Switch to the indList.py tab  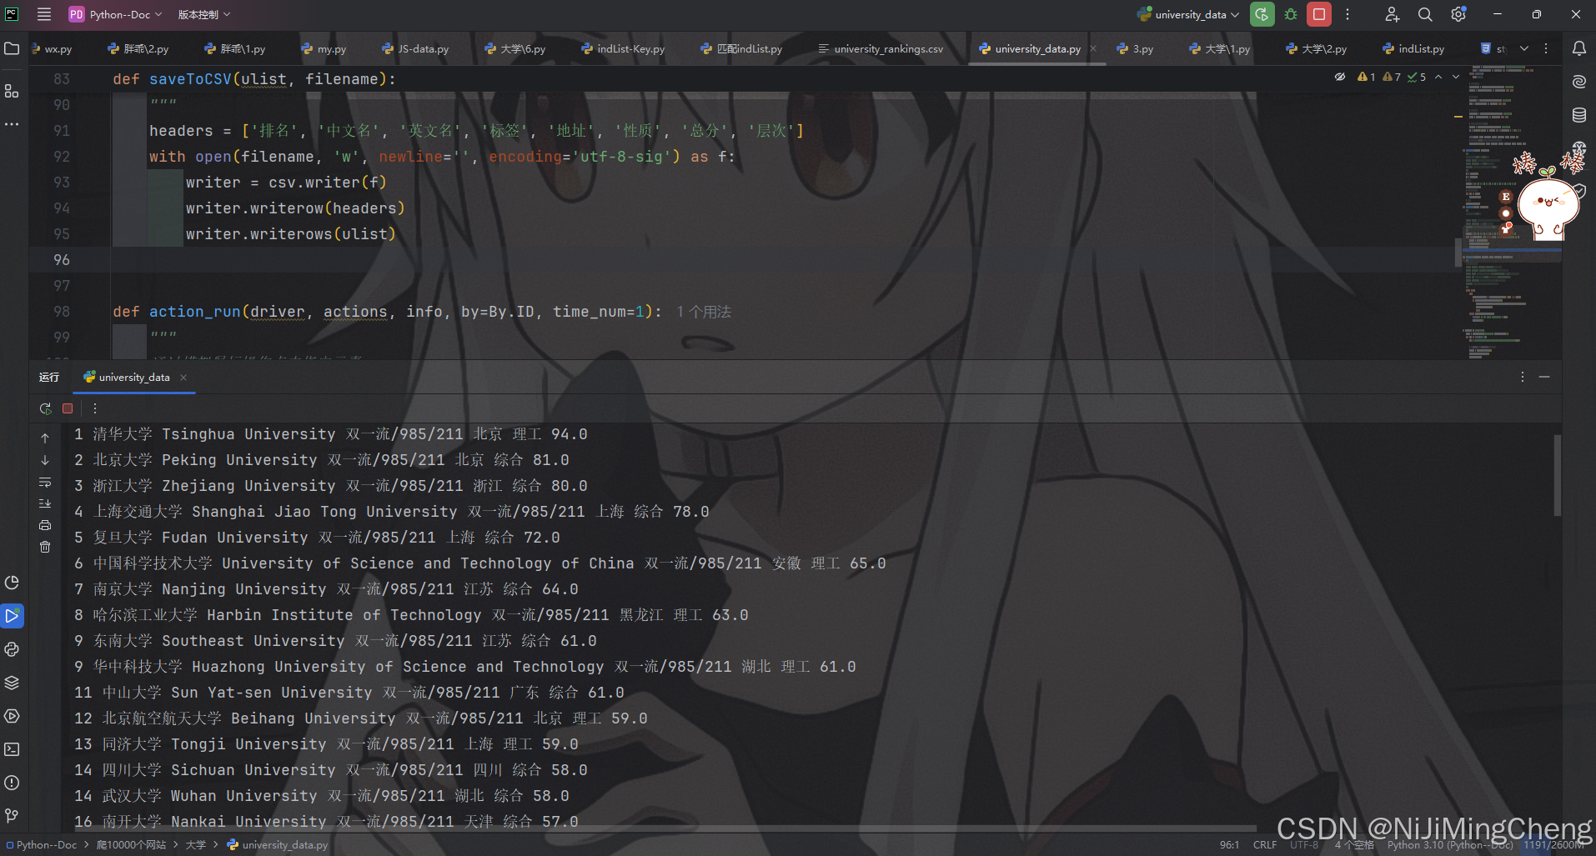1413,49
